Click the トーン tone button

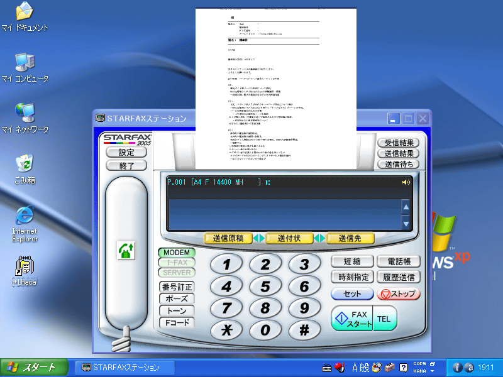177,310
